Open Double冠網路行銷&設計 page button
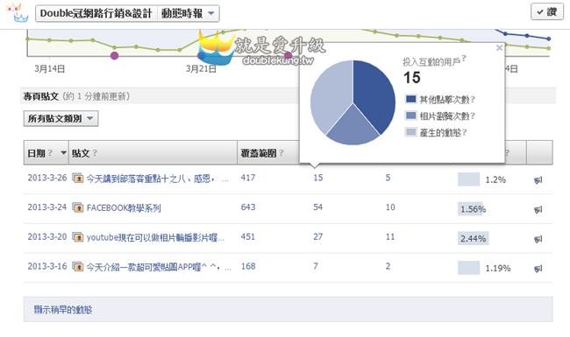This screenshot has width=570, height=337. click(96, 13)
